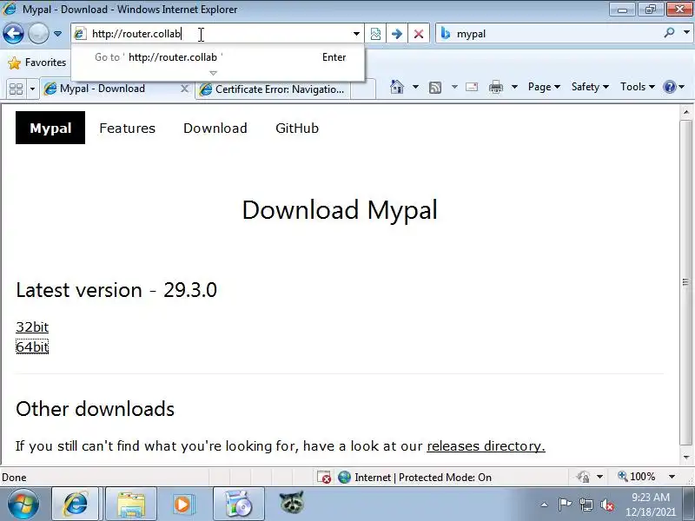Close the Mypal - Download tab
The width and height of the screenshot is (695, 521).
[x=184, y=89]
